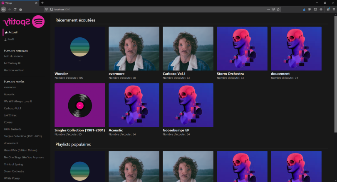The image size is (337, 182).
Task: Click the Save to Pocket icon
Action: pyautogui.click(x=273, y=9)
